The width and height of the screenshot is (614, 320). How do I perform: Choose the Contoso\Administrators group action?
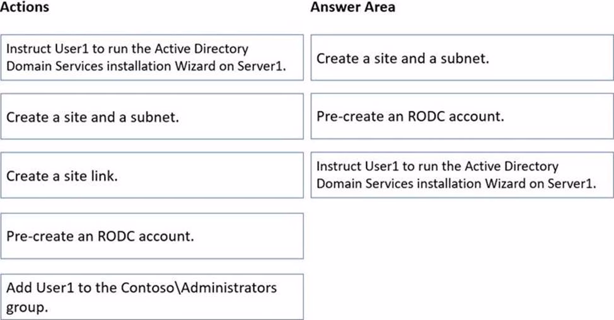coord(152,295)
